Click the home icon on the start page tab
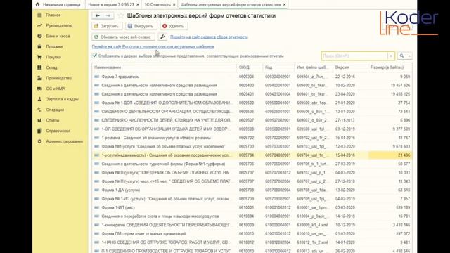The height and width of the screenshot is (253, 450). [37, 4]
